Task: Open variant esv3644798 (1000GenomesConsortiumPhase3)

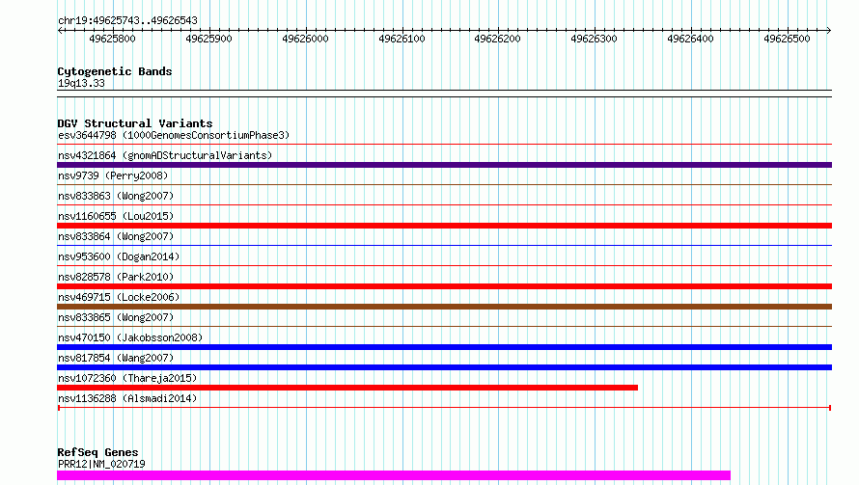Action: pos(174,135)
